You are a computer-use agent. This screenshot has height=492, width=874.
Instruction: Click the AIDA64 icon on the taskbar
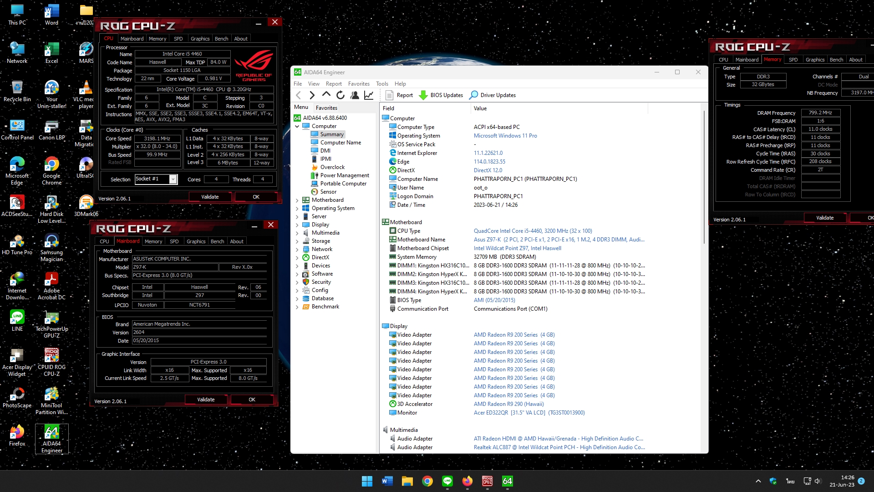[507, 481]
